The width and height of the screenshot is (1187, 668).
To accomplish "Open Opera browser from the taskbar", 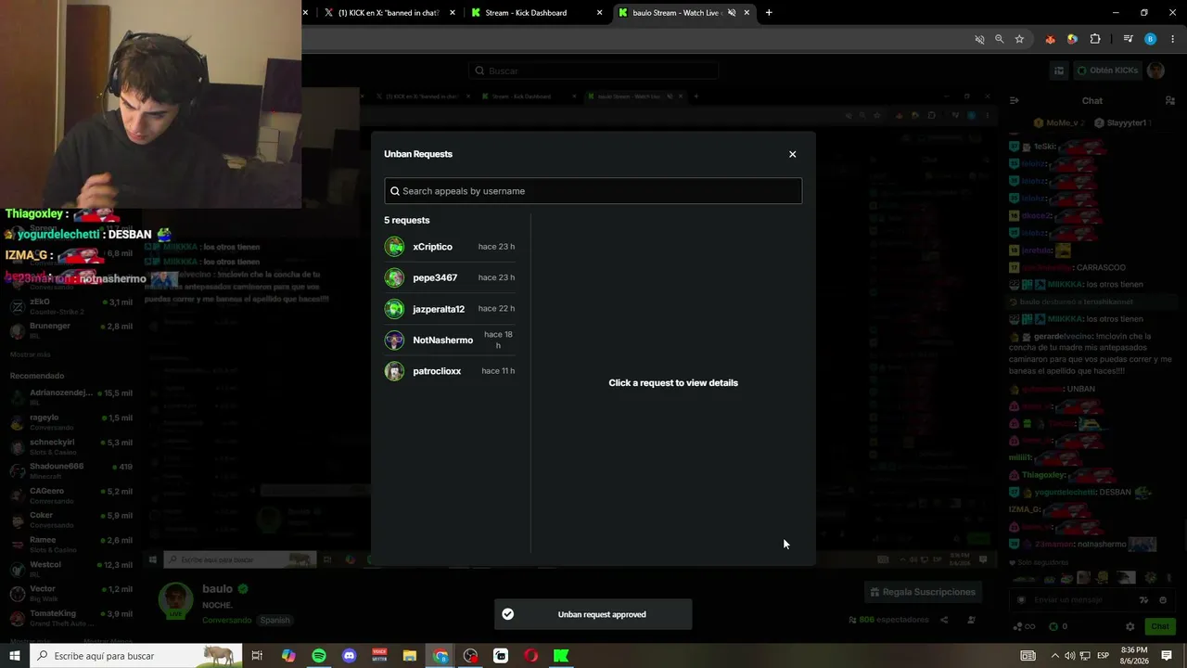I will [531, 656].
